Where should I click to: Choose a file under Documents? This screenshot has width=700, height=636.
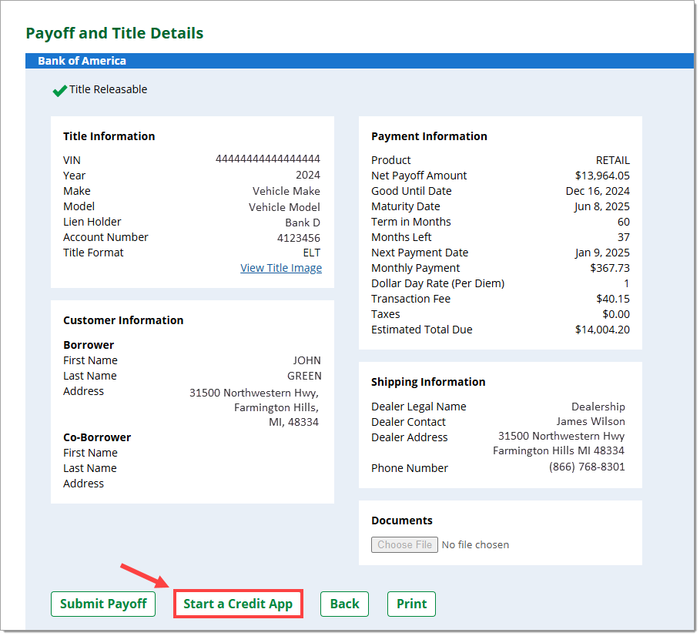(x=404, y=544)
